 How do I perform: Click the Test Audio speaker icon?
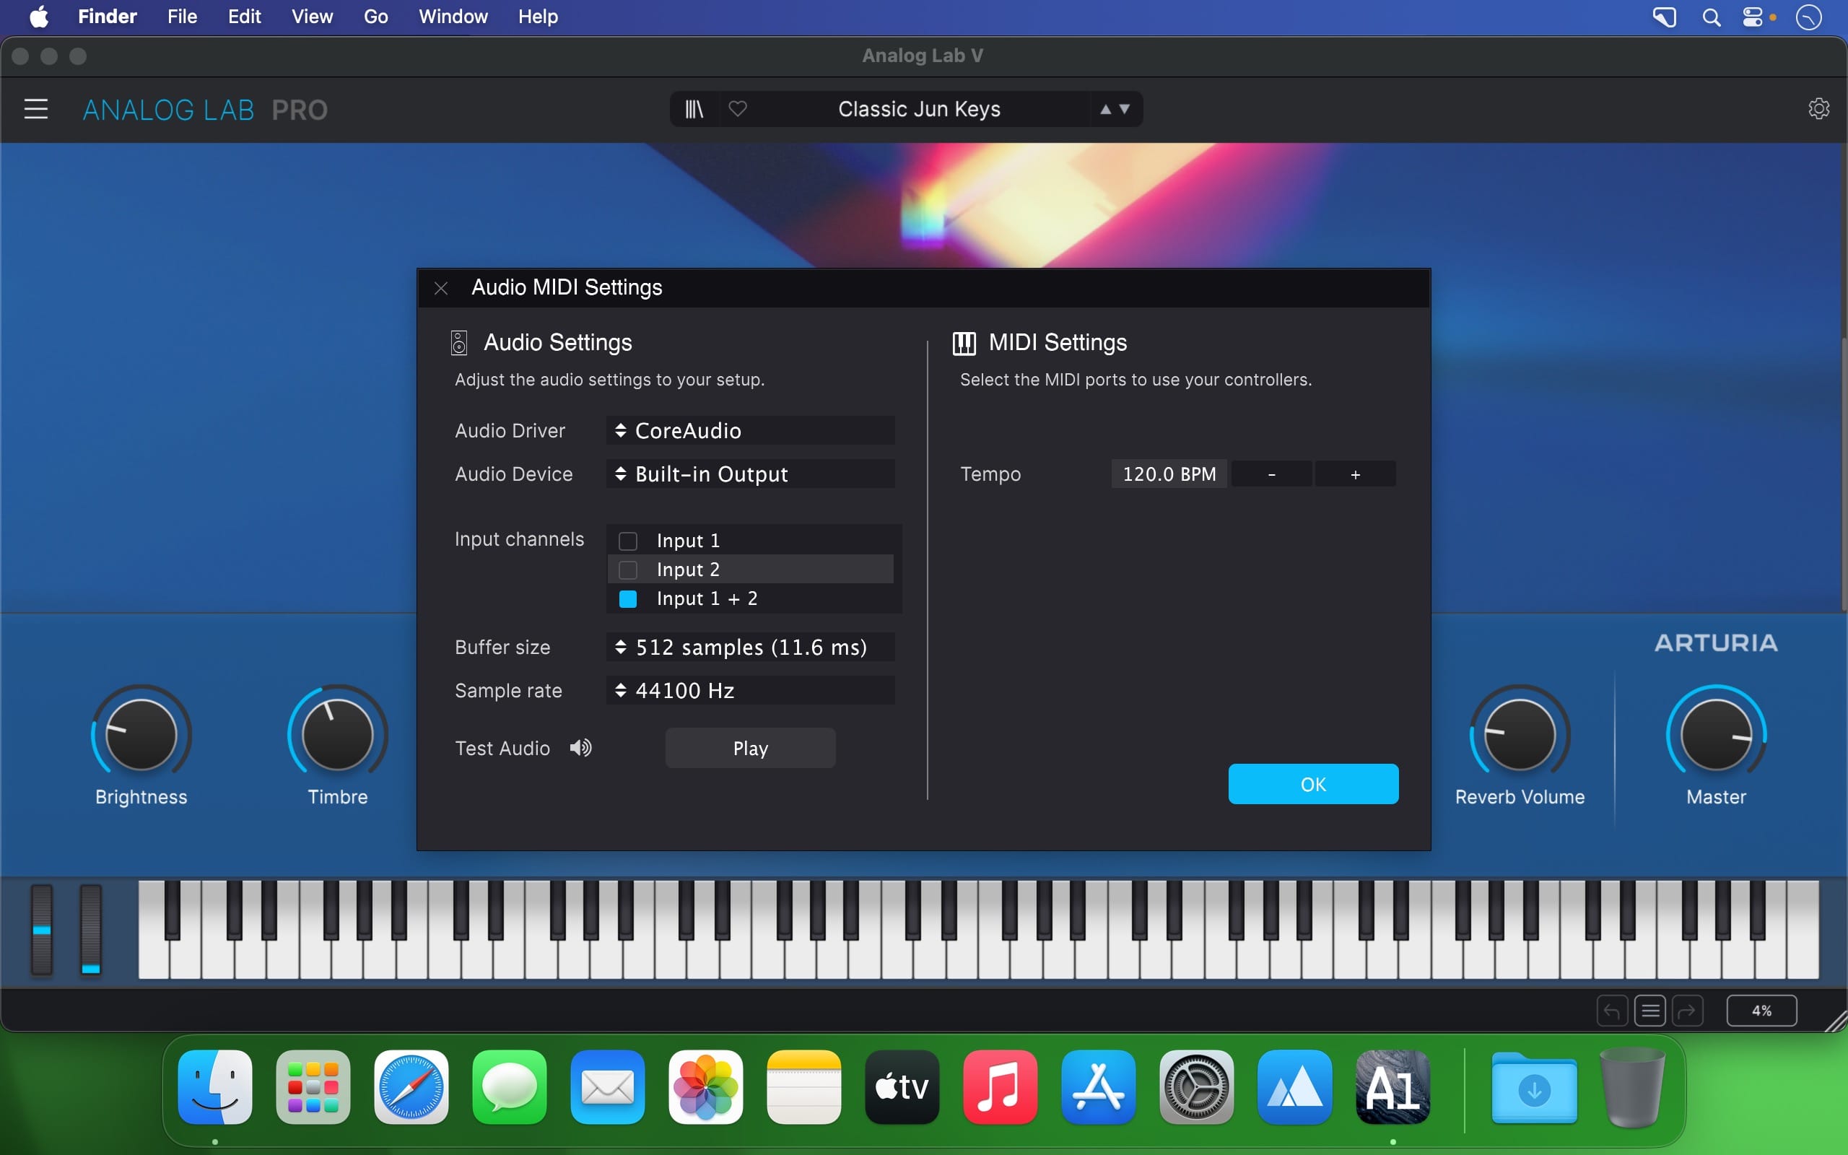(x=580, y=748)
